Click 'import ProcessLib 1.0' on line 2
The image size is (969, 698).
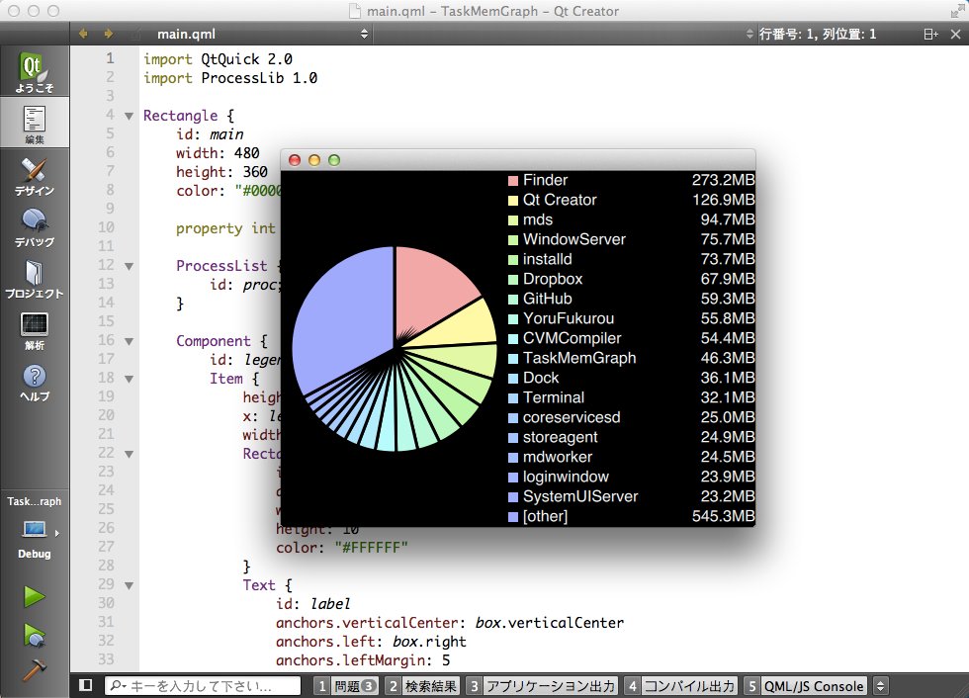(x=230, y=78)
